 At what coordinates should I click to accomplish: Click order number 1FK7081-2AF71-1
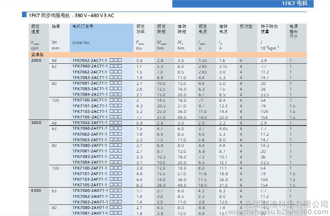coord(89,151)
